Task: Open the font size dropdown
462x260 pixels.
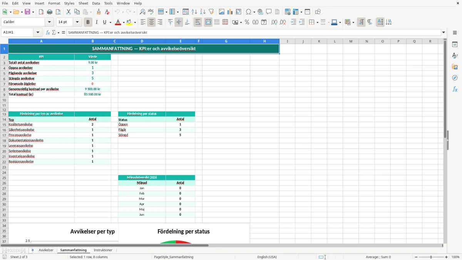Action: click(77, 22)
